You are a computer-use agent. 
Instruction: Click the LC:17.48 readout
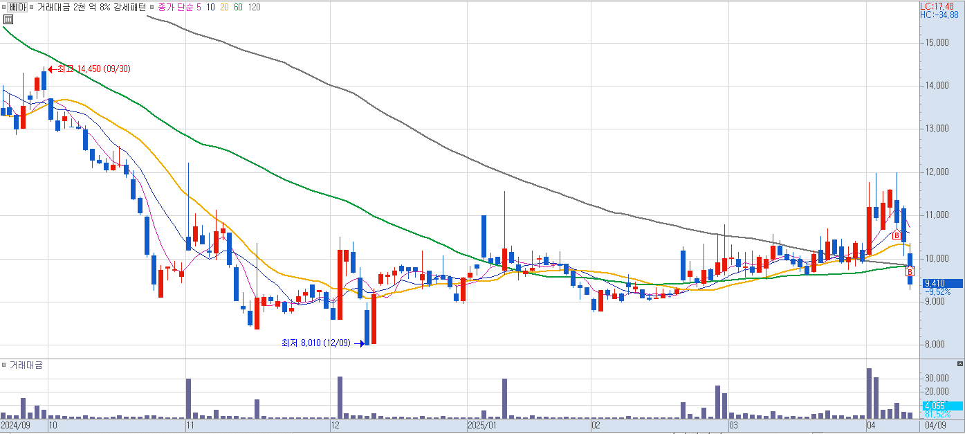point(937,6)
